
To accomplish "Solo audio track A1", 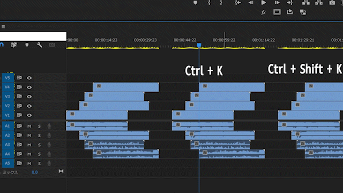I will coord(39,127).
